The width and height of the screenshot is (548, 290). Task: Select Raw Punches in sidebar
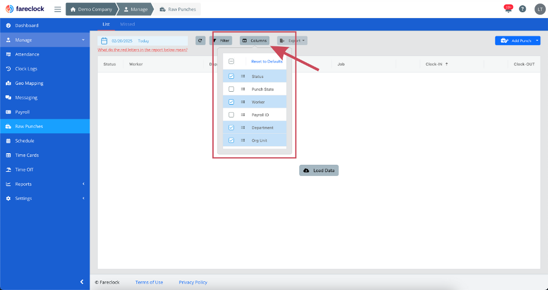[44, 126]
